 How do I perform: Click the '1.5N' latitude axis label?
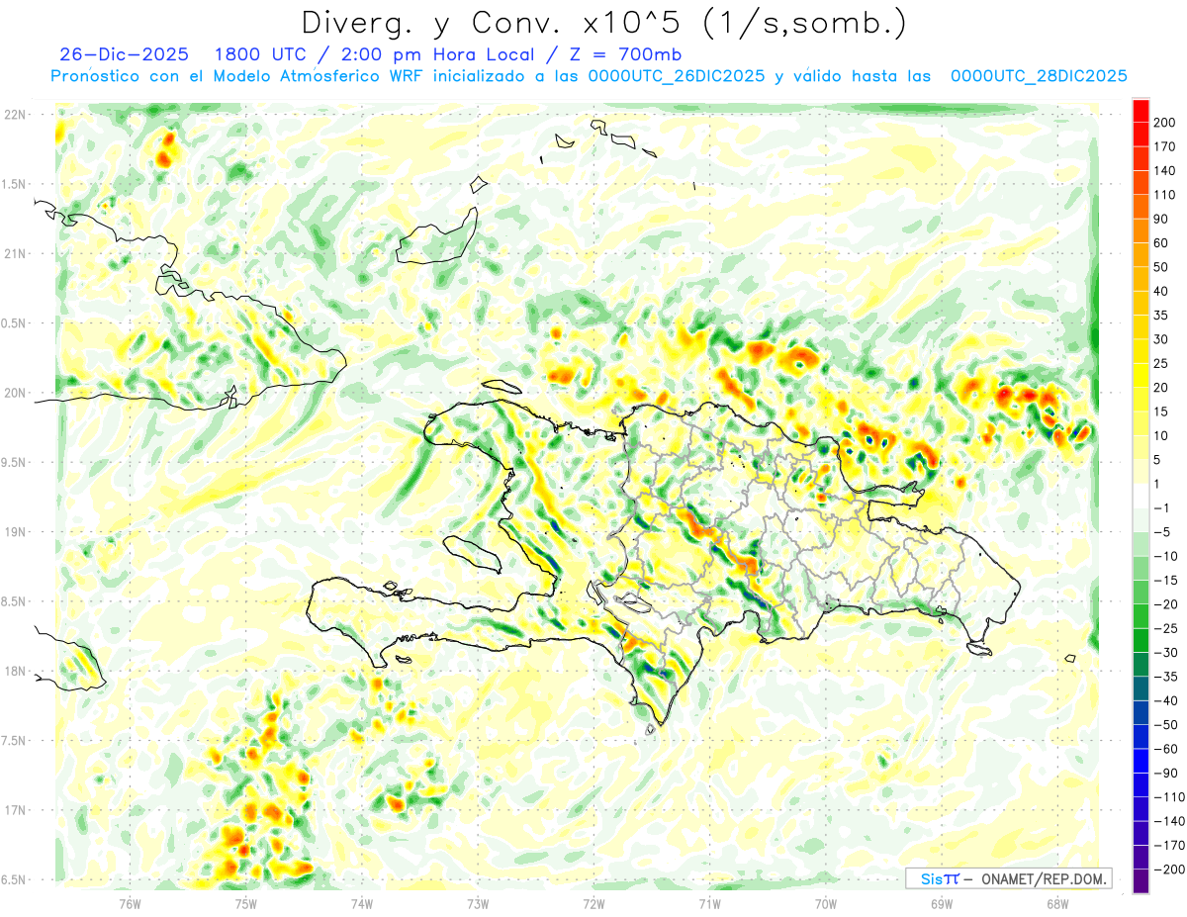14,184
